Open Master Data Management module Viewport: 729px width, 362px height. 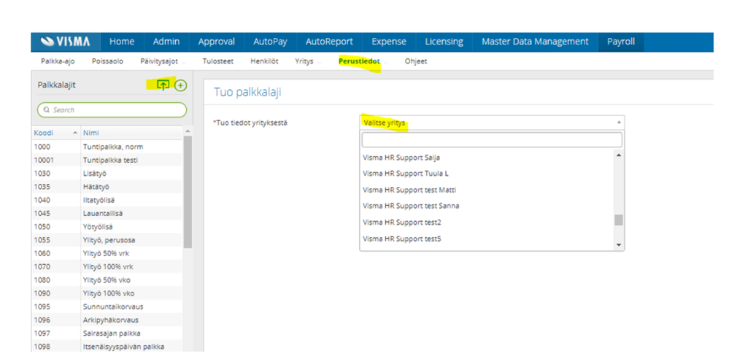coord(535,42)
